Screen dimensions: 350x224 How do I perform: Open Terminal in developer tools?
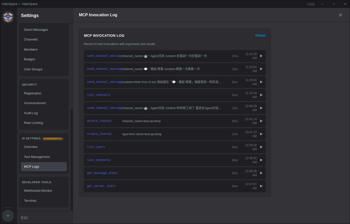coord(30,201)
